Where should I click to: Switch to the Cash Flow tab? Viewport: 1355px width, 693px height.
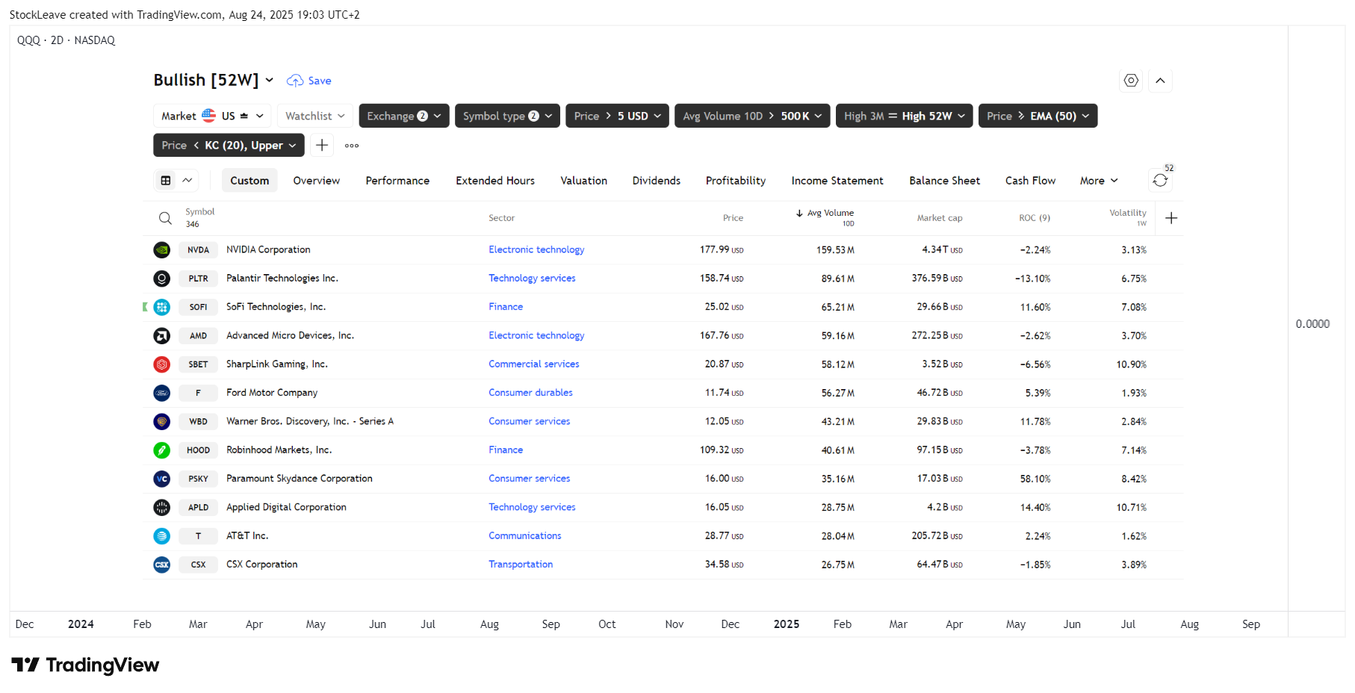coord(1030,181)
